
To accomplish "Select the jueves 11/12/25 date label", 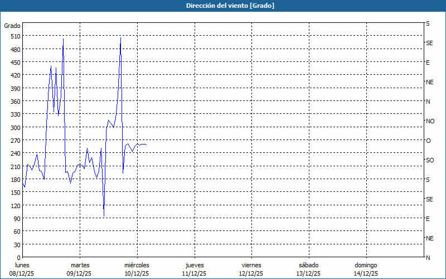I will (195, 270).
